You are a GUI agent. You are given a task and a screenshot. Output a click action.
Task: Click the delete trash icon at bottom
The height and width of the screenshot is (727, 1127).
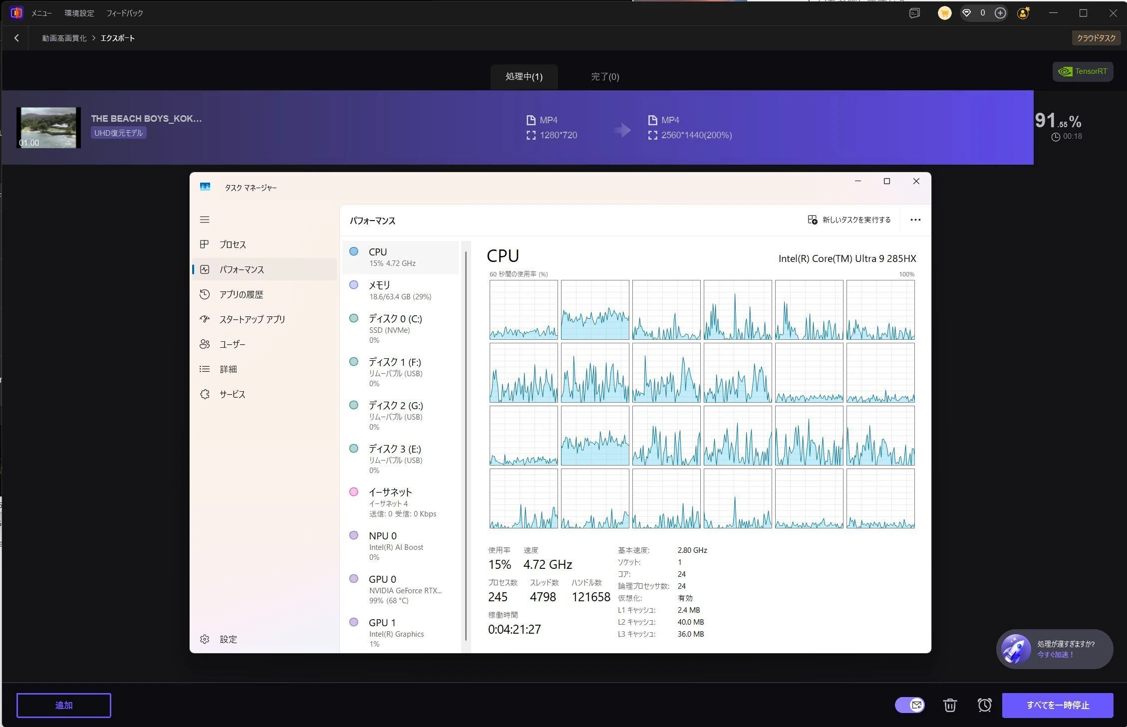[950, 705]
